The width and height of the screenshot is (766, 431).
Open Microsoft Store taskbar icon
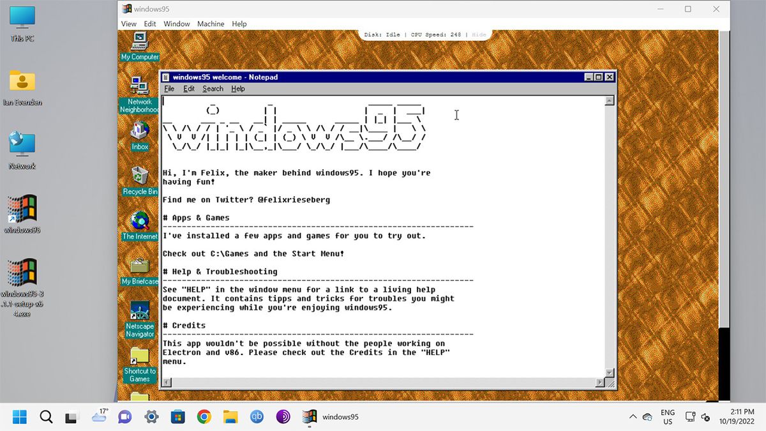[x=177, y=417]
